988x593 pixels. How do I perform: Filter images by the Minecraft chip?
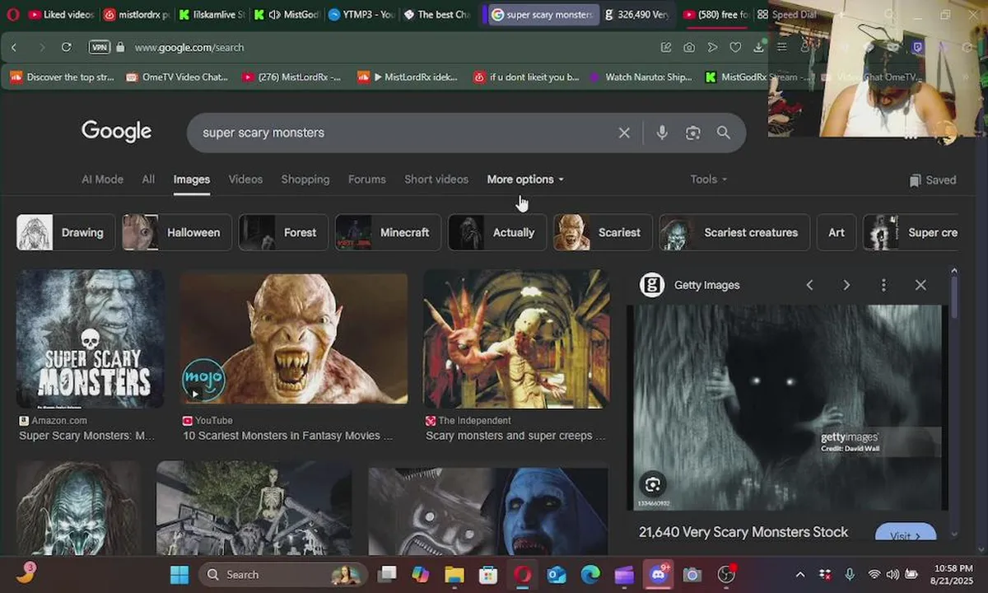[x=387, y=232]
